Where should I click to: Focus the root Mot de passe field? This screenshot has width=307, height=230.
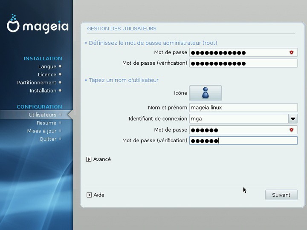click(243, 52)
